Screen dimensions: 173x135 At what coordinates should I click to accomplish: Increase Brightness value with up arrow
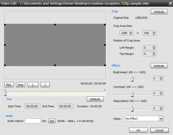point(161,78)
